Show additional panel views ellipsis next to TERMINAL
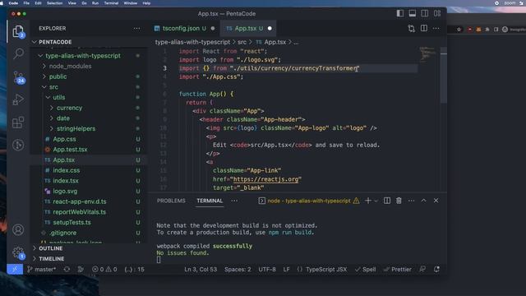The height and width of the screenshot is (296, 526). pyautogui.click(x=234, y=201)
